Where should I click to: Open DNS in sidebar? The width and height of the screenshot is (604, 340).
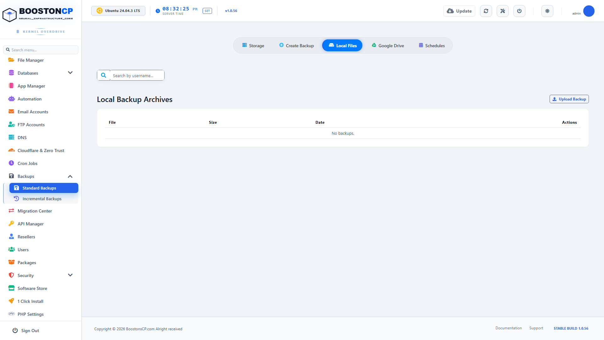coord(41,138)
